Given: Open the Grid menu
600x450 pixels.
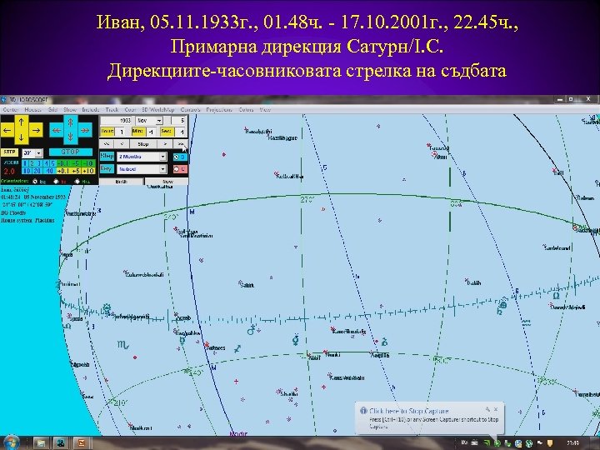Looking at the screenshot, I should click(52, 110).
